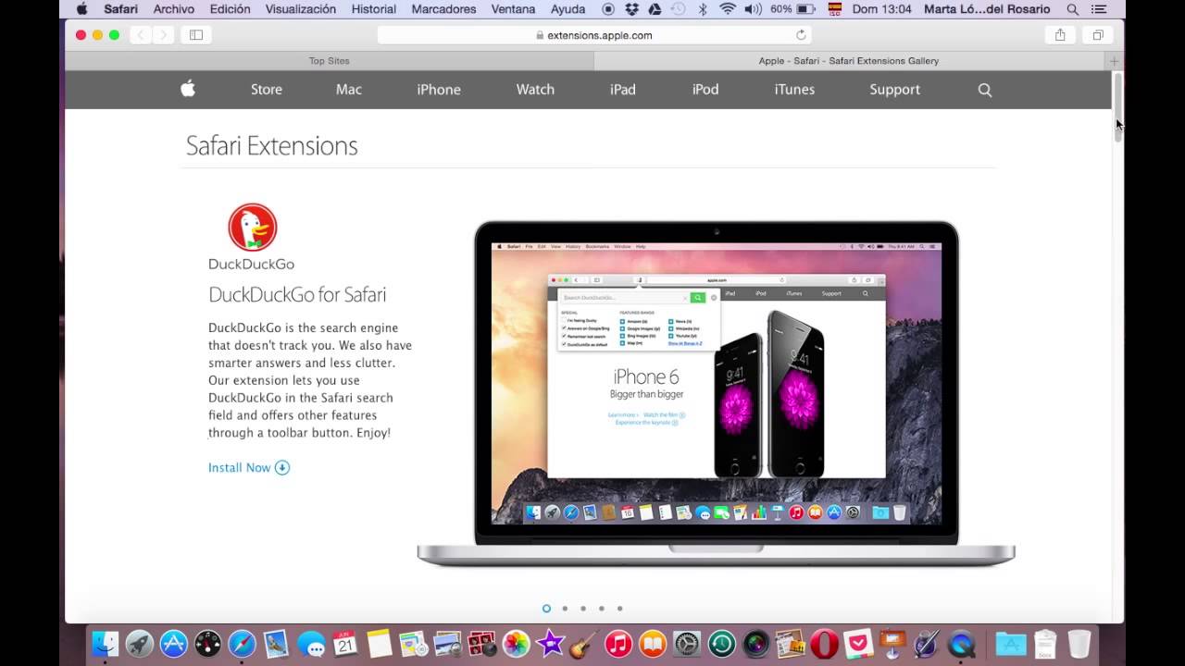
Task: Select the Safari Extensions Gallery tab
Action: (849, 60)
